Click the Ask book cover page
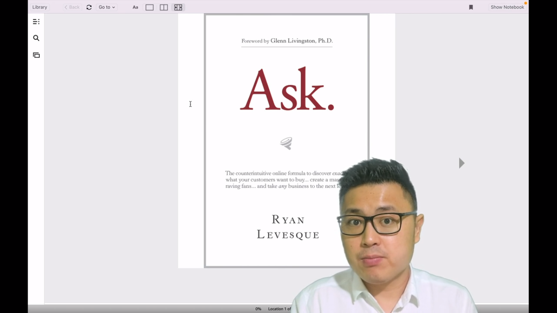Viewport: 557px width, 313px height. pyautogui.click(x=287, y=141)
